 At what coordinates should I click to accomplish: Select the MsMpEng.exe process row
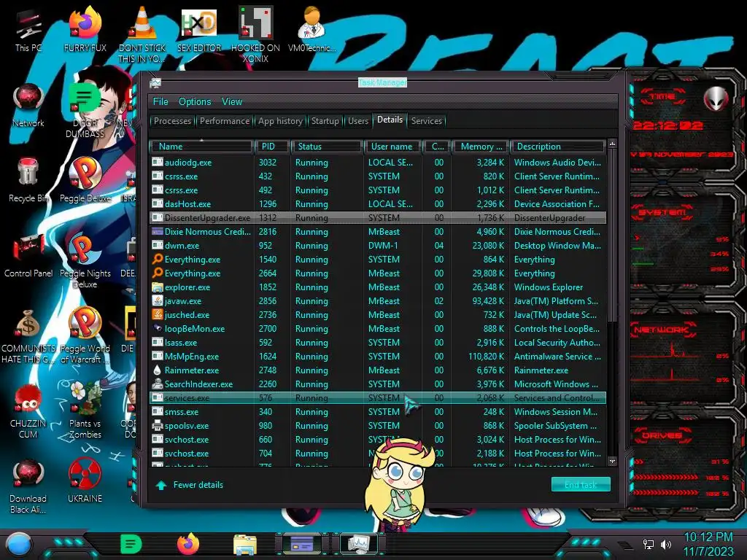pyautogui.click(x=379, y=356)
